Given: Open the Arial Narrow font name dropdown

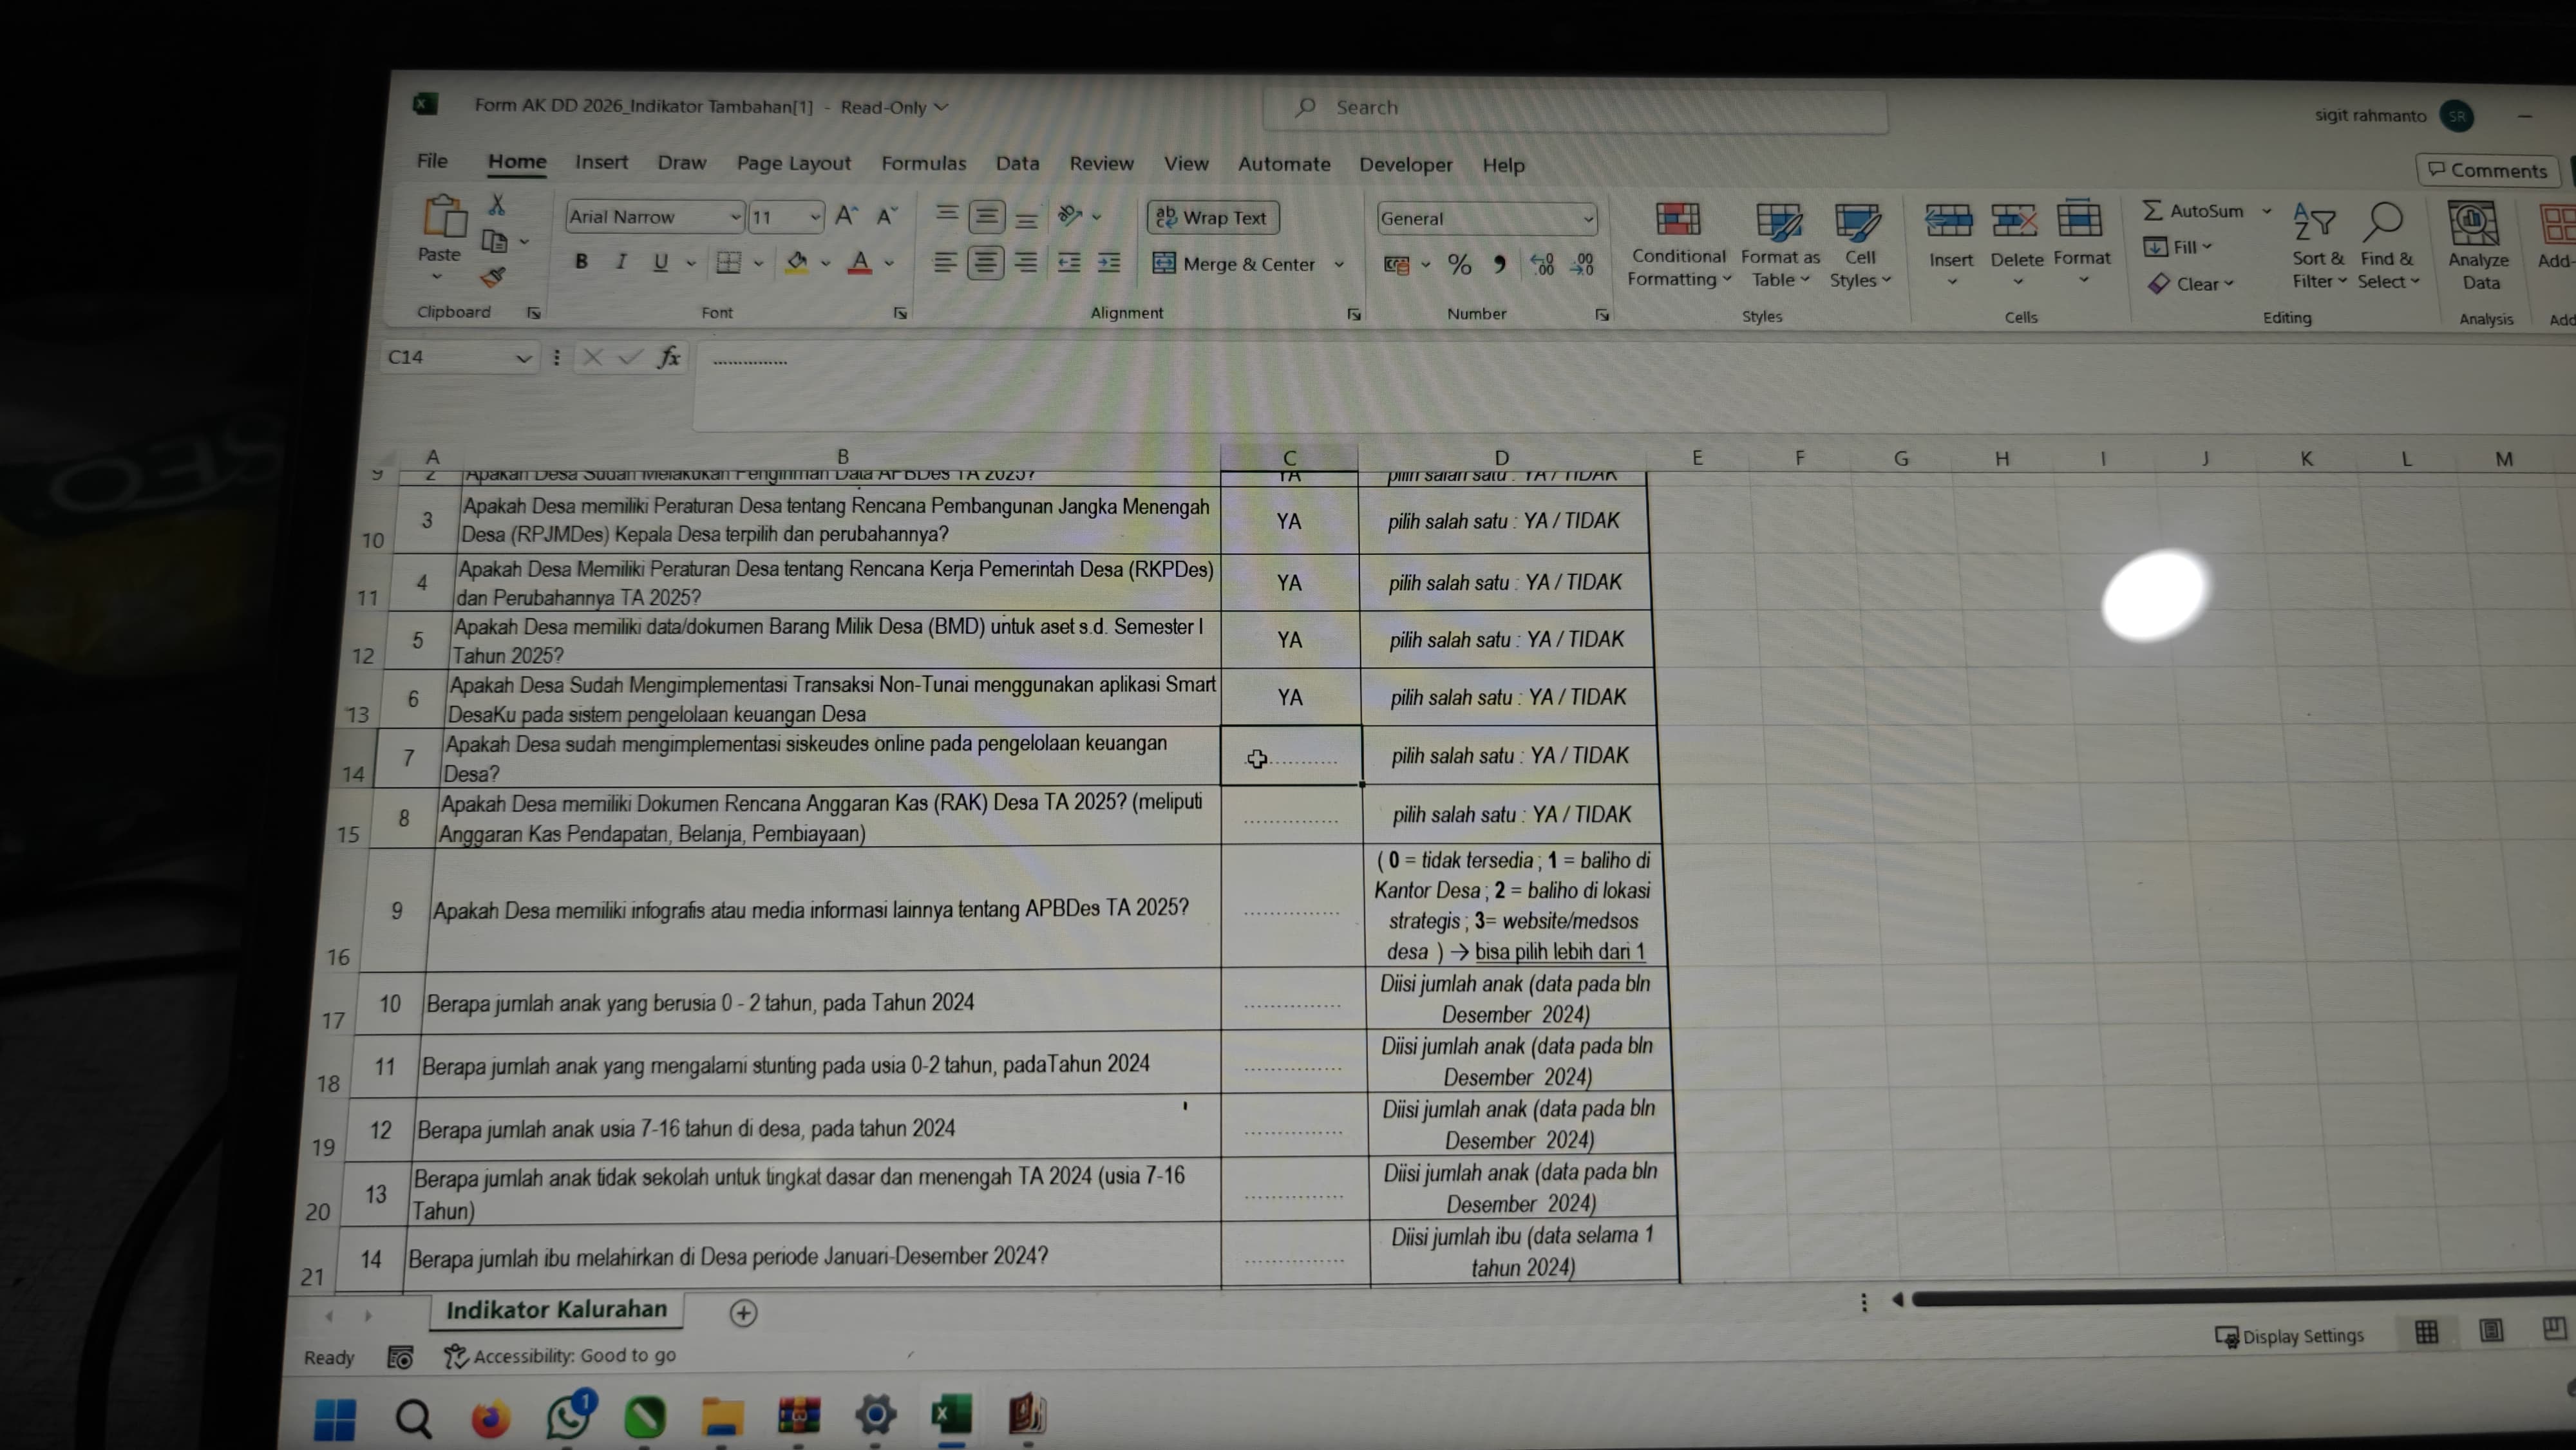Looking at the screenshot, I should [735, 217].
